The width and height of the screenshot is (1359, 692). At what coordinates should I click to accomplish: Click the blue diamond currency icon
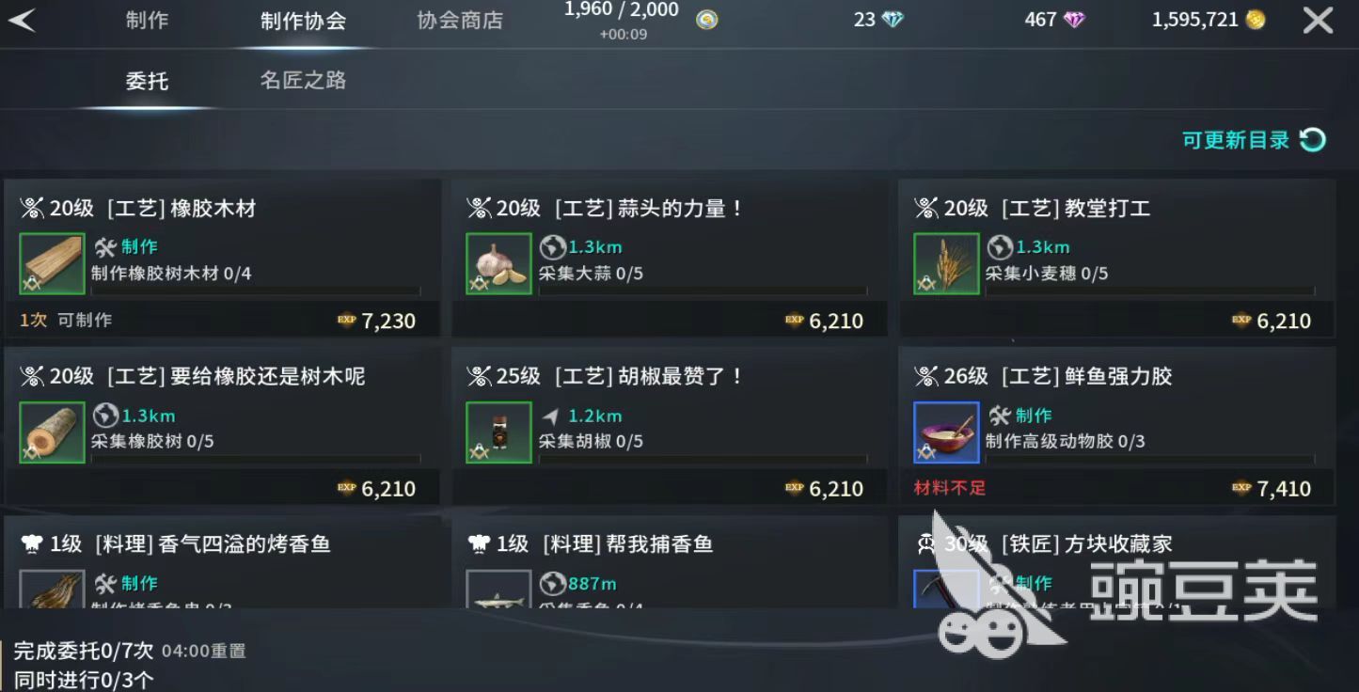pos(893,20)
